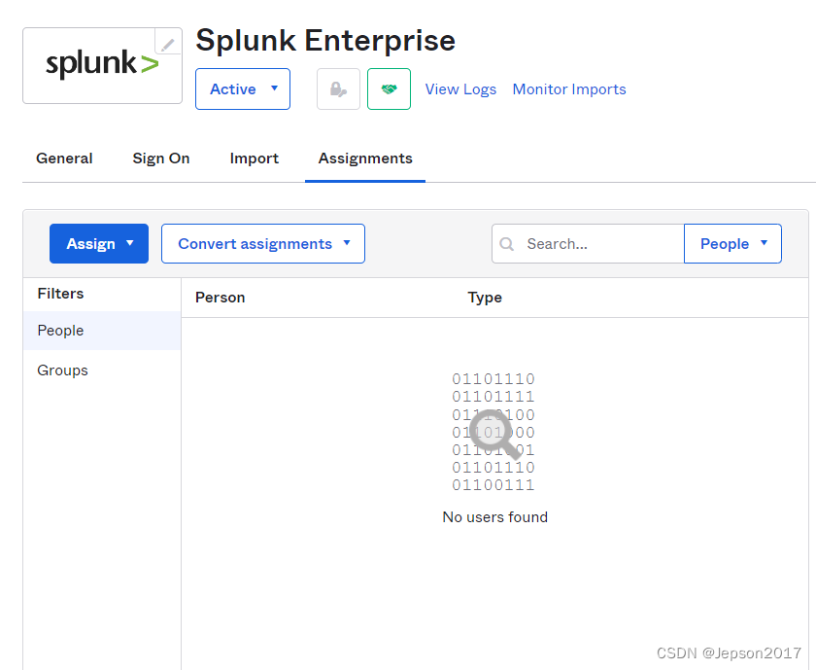816x670 pixels.
Task: Open View Logs link
Action: pyautogui.click(x=460, y=89)
